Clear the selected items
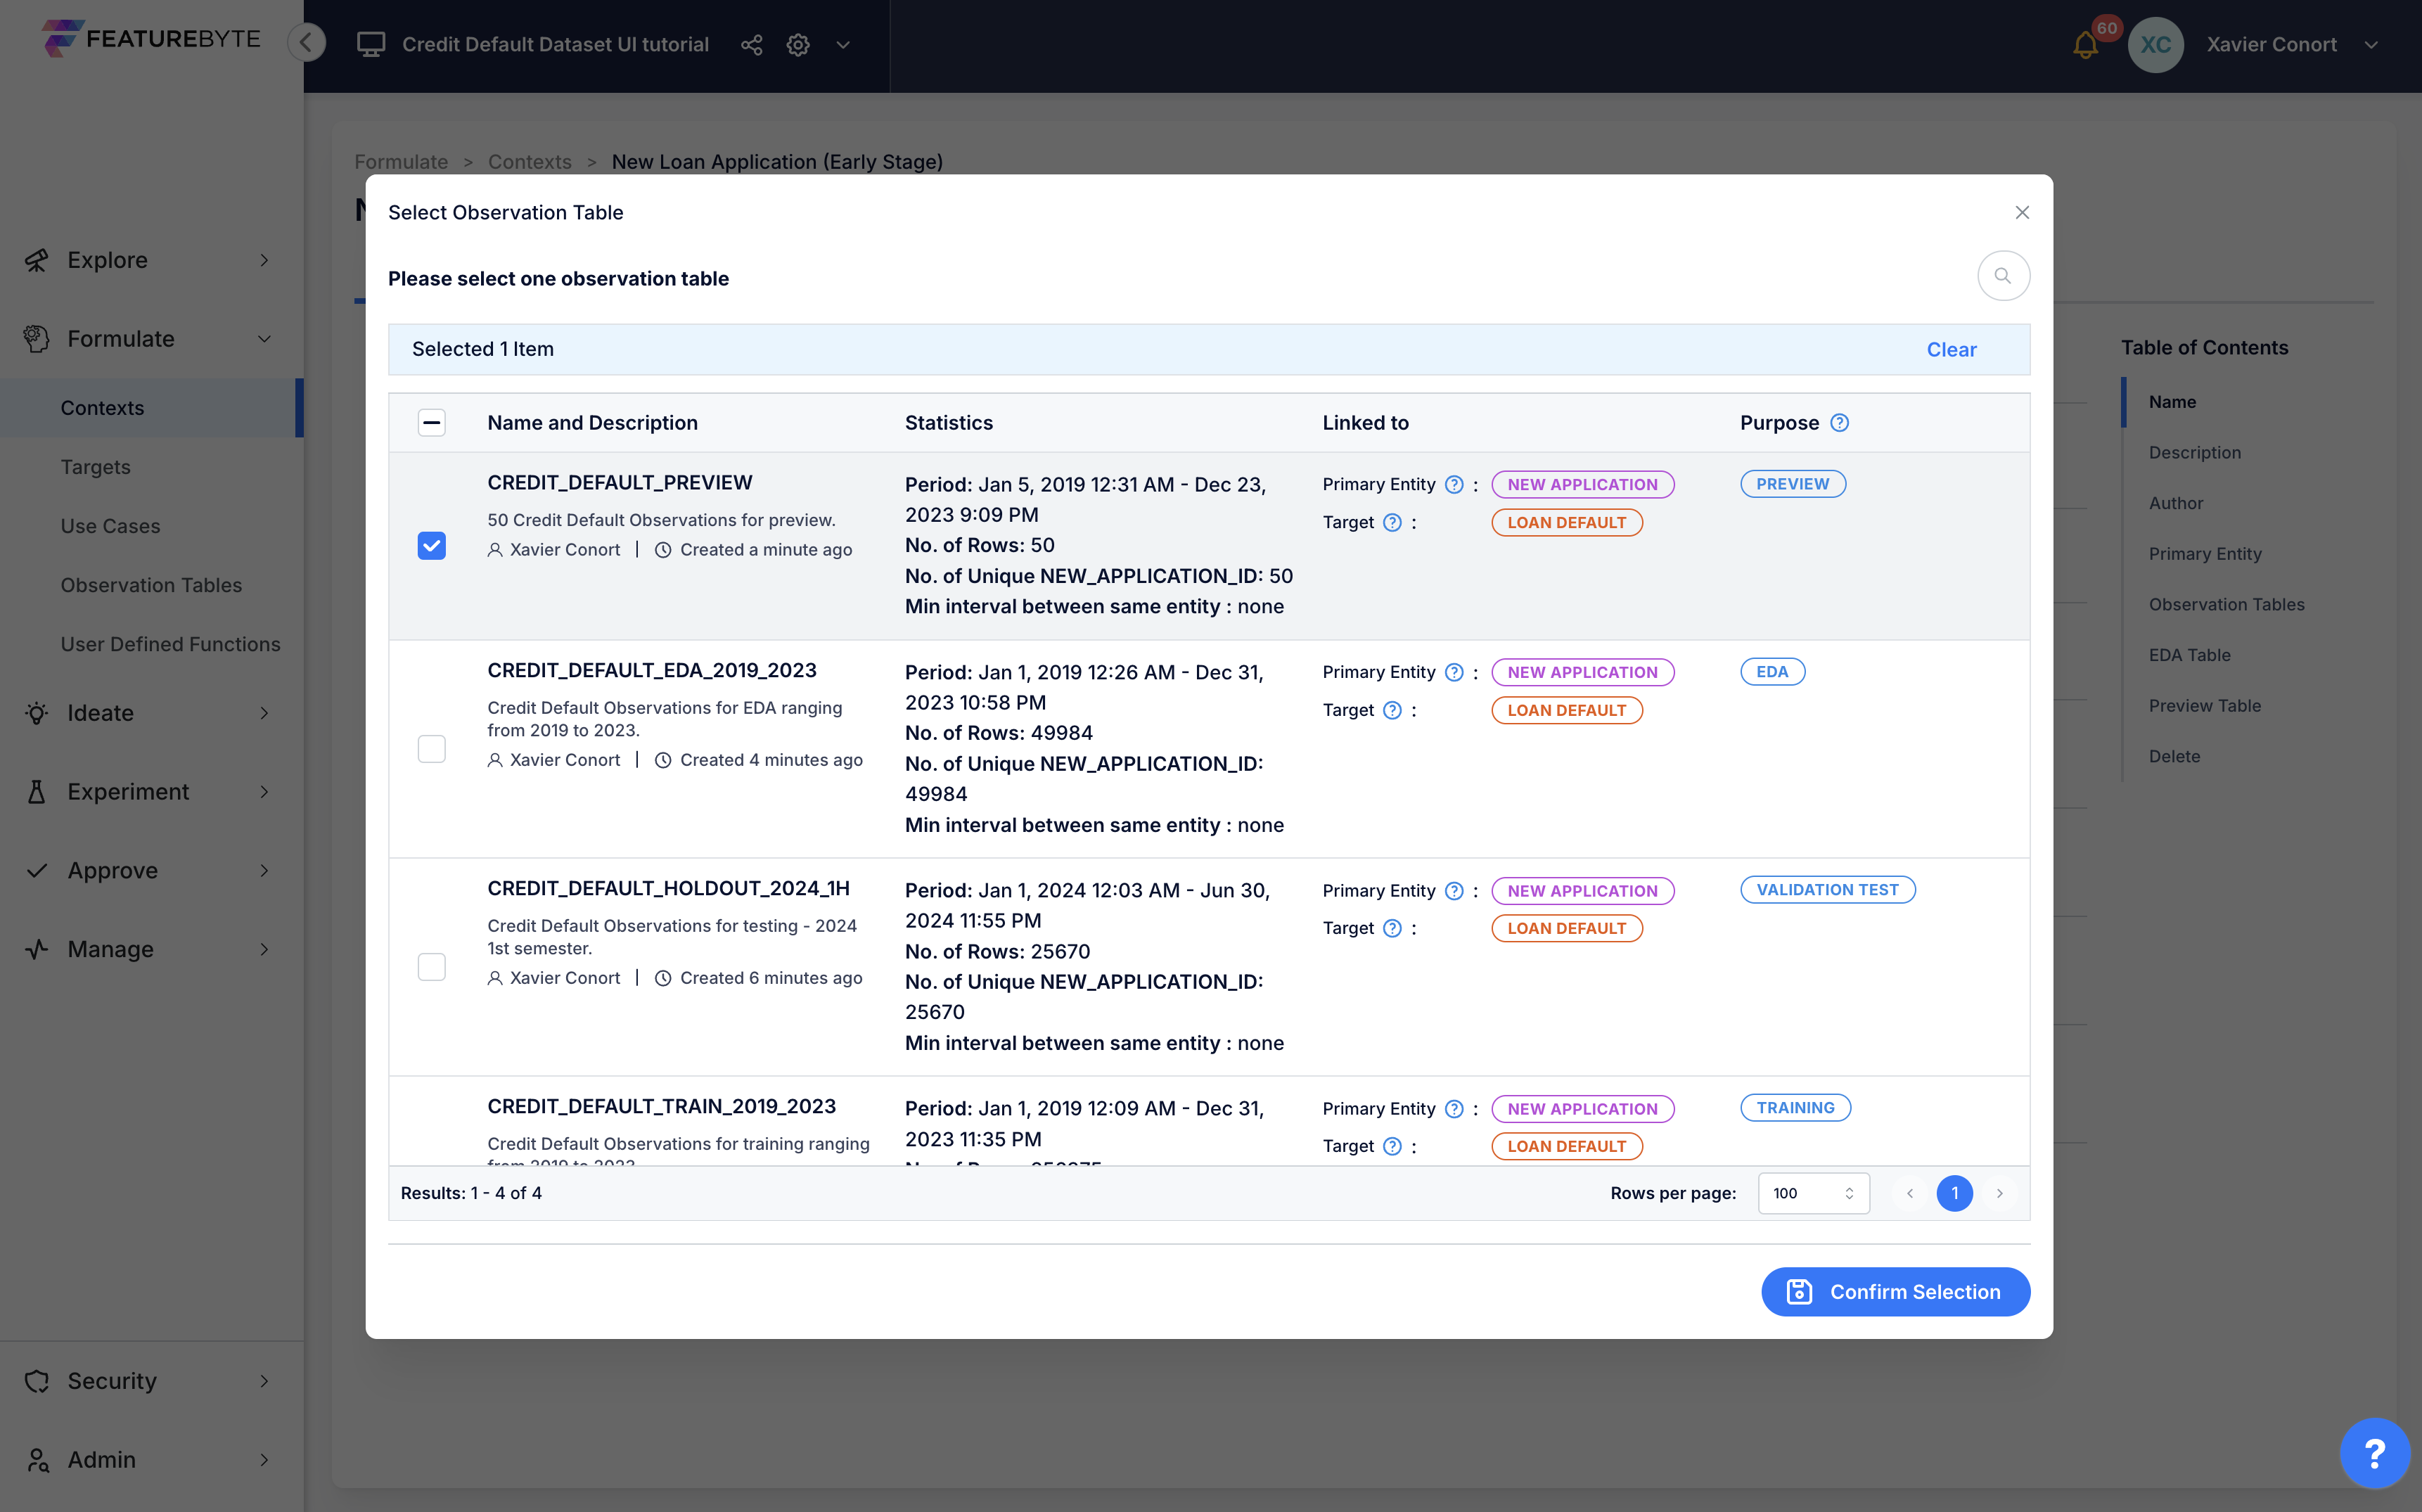The image size is (2422, 1512). click(x=1951, y=350)
